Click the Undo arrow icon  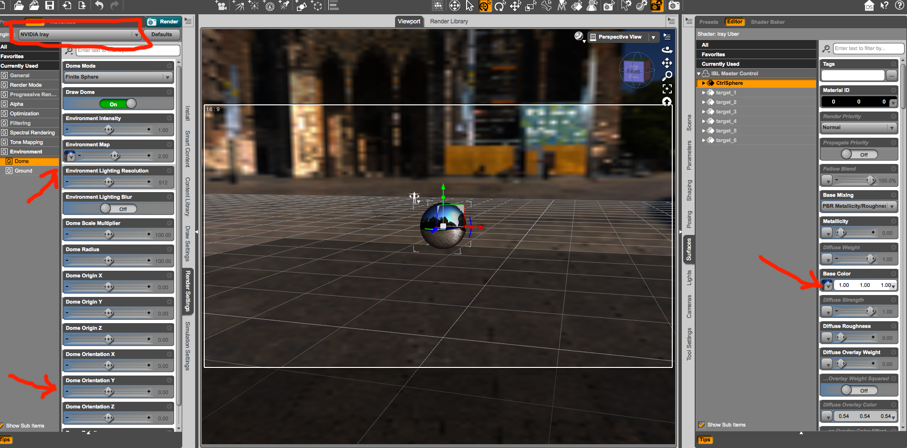coord(99,5)
